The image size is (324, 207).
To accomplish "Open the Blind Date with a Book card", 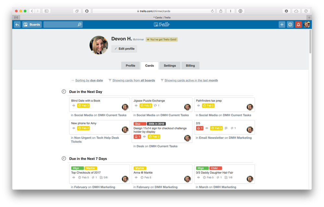I will tap(99, 104).
